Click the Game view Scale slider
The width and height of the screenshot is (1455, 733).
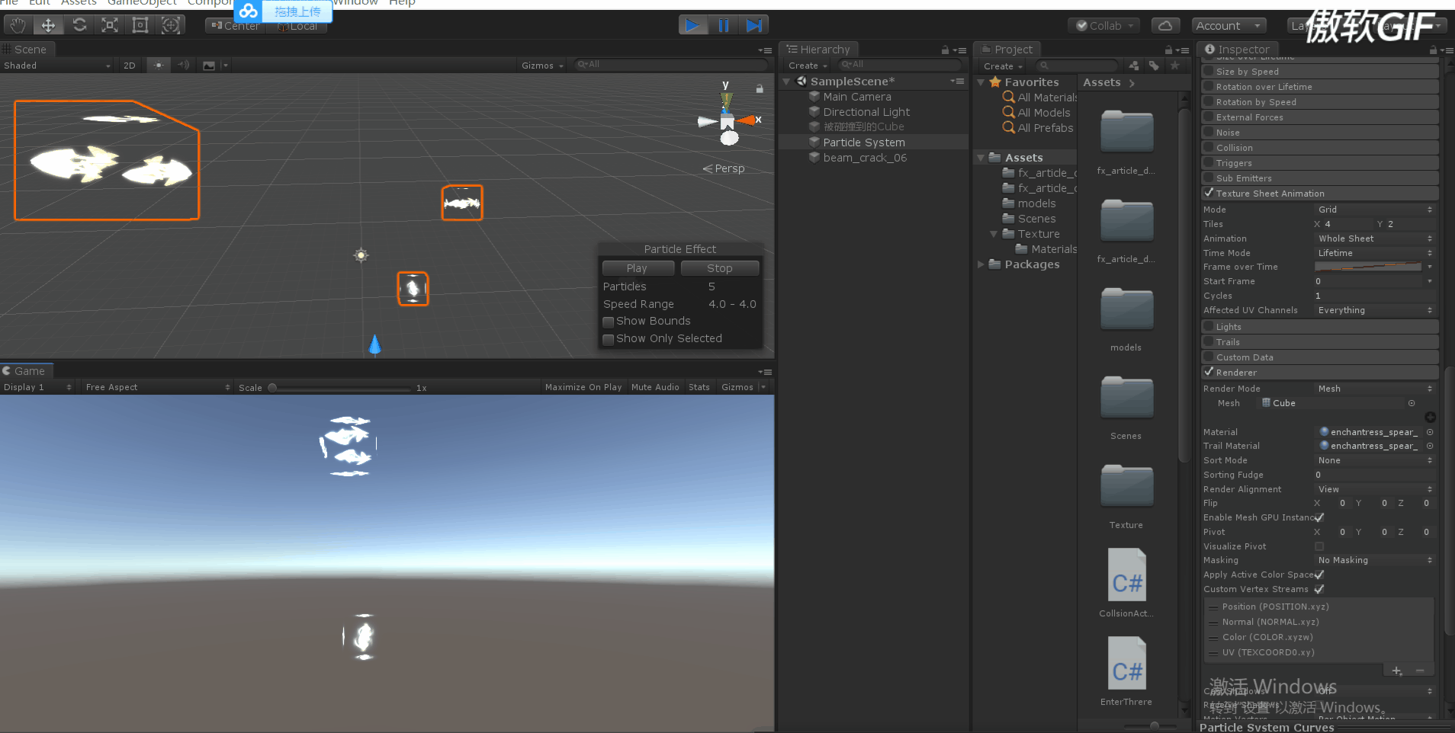[x=340, y=388]
